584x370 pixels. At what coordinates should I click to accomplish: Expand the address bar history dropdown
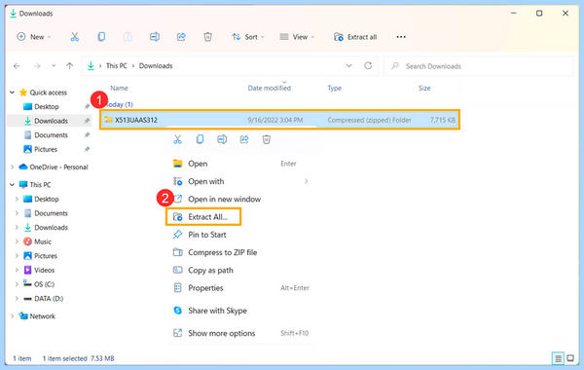(349, 65)
